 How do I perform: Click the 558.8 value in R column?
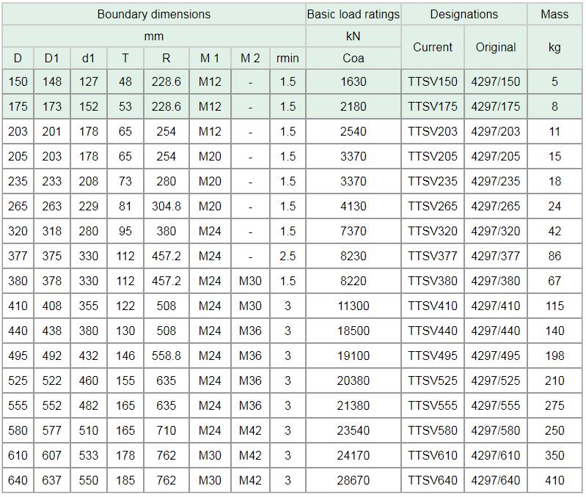(x=166, y=356)
